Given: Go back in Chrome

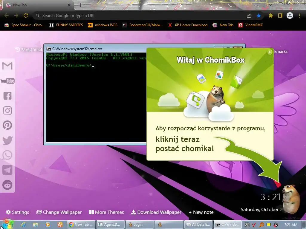Looking at the screenshot, I should pyautogui.click(x=7, y=16).
